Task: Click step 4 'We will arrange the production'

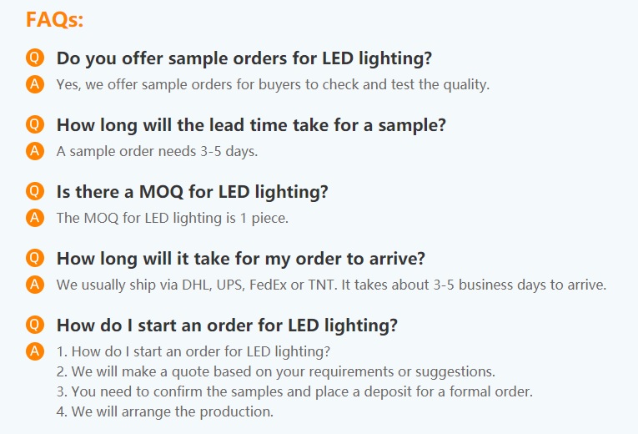Action: [x=165, y=412]
